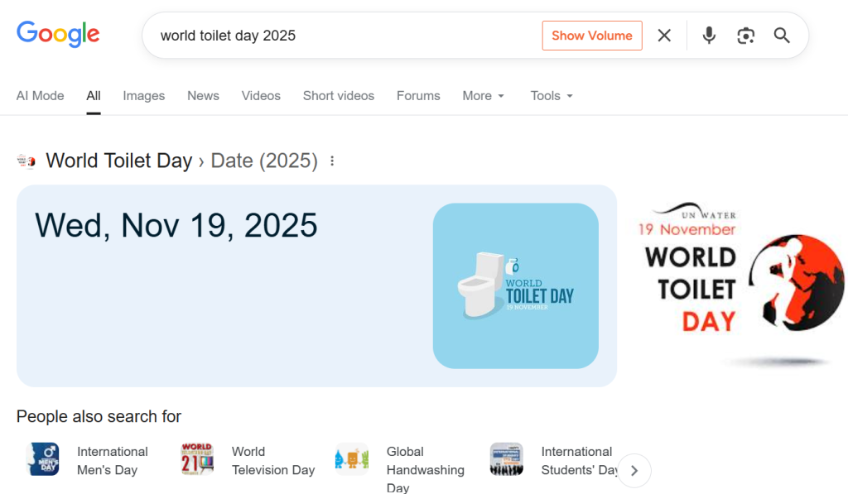Click the World Toilet Day heading link

(x=119, y=161)
